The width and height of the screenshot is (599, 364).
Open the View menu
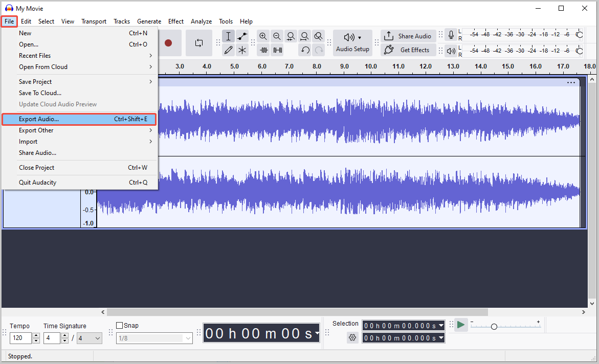68,21
